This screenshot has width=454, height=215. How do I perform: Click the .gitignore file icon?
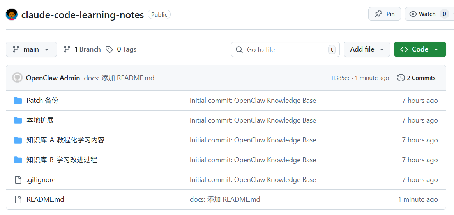(18, 180)
